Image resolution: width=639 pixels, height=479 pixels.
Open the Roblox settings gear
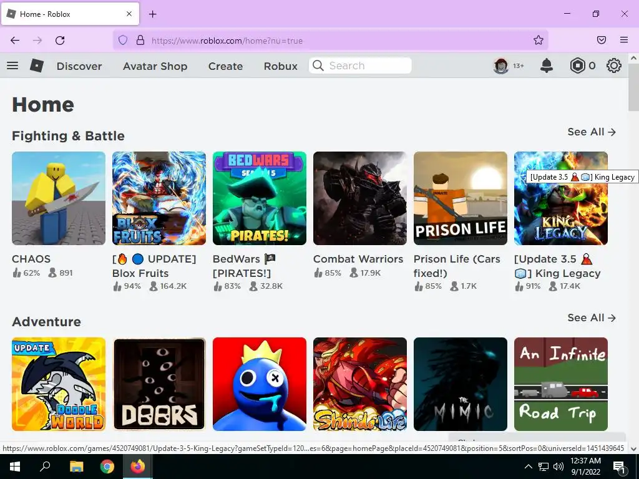pyautogui.click(x=614, y=65)
